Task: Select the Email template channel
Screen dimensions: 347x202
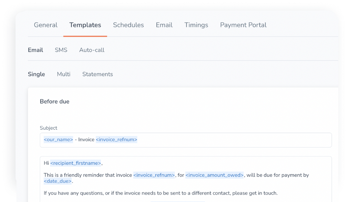Action: coord(35,50)
